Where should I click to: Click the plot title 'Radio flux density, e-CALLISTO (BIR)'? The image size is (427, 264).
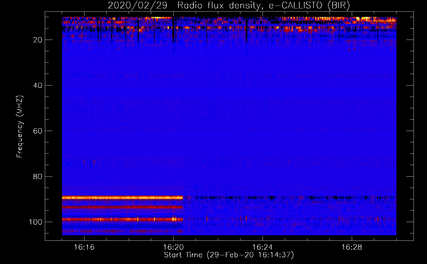(x=264, y=6)
